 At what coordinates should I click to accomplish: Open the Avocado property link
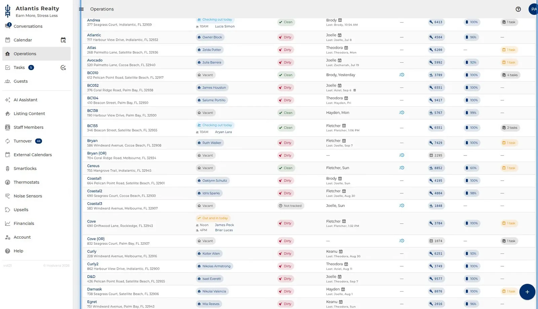(x=95, y=60)
